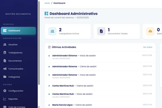Click the Dashboard grid icon in sidebar
This screenshot has width=162, height=108.
(5, 31)
